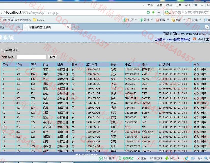Click the 学号 column header
The height and width of the screenshot is (163, 210).
tap(19, 65)
